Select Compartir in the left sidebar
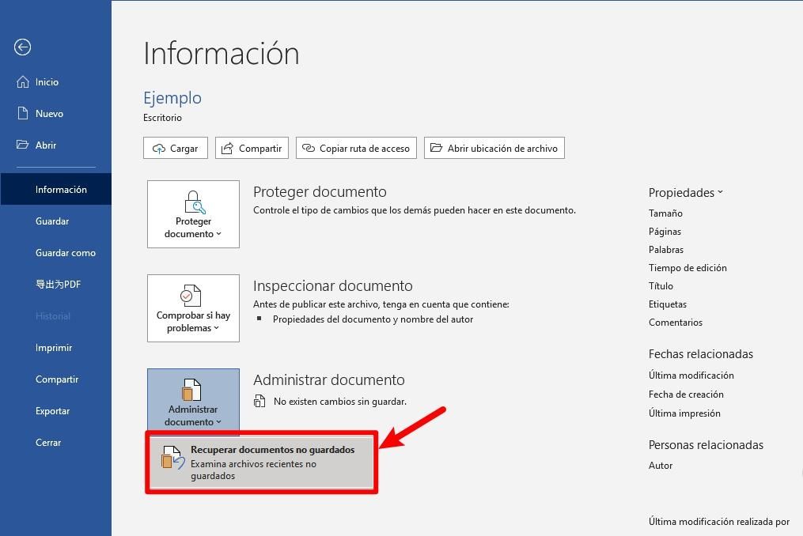Viewport: 803px width, 536px height. point(57,379)
